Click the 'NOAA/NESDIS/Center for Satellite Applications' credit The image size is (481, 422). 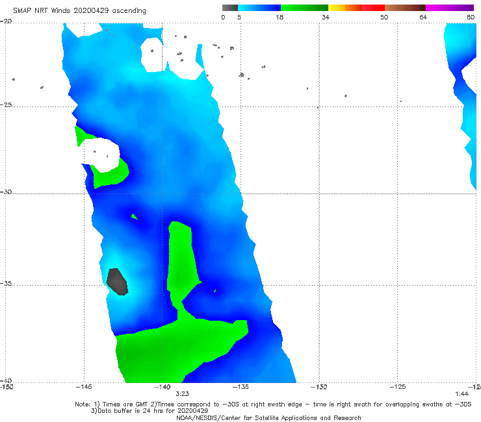click(x=268, y=418)
